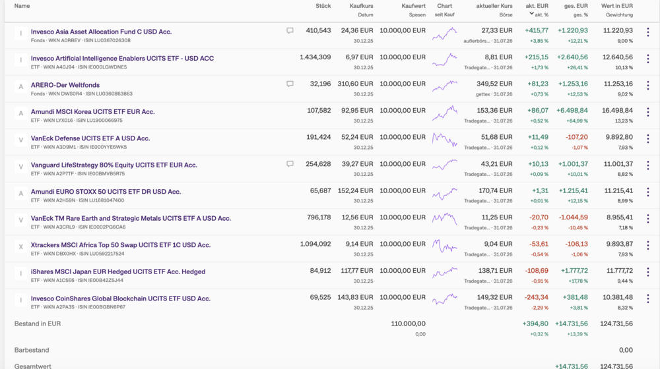The width and height of the screenshot is (660, 369).
Task: Open three-dot menu for ARERO-Der Weltfonds
Action: tap(648, 85)
